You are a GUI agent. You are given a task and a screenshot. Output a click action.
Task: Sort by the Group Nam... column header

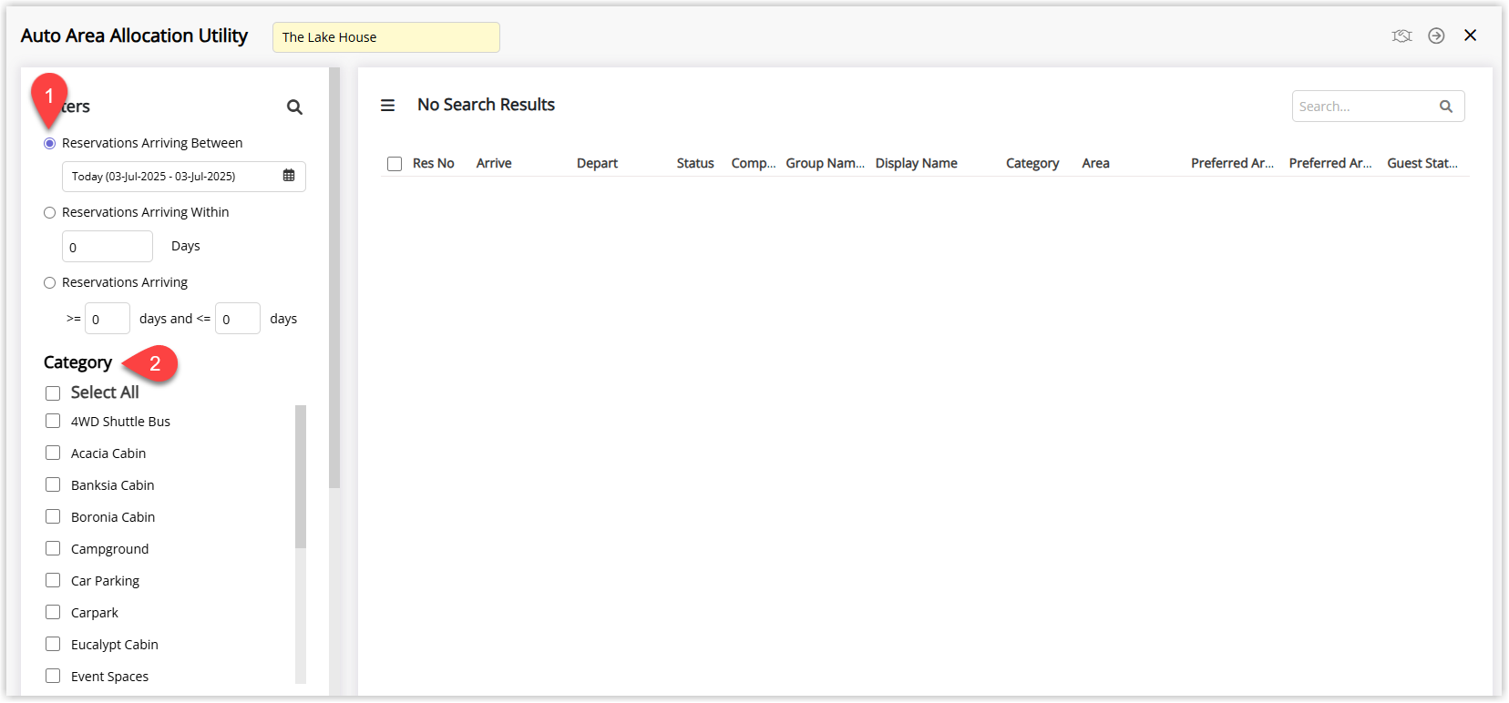(x=826, y=164)
